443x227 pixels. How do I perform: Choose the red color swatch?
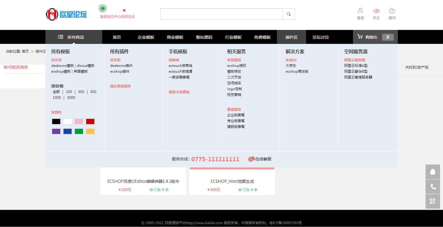(90, 121)
